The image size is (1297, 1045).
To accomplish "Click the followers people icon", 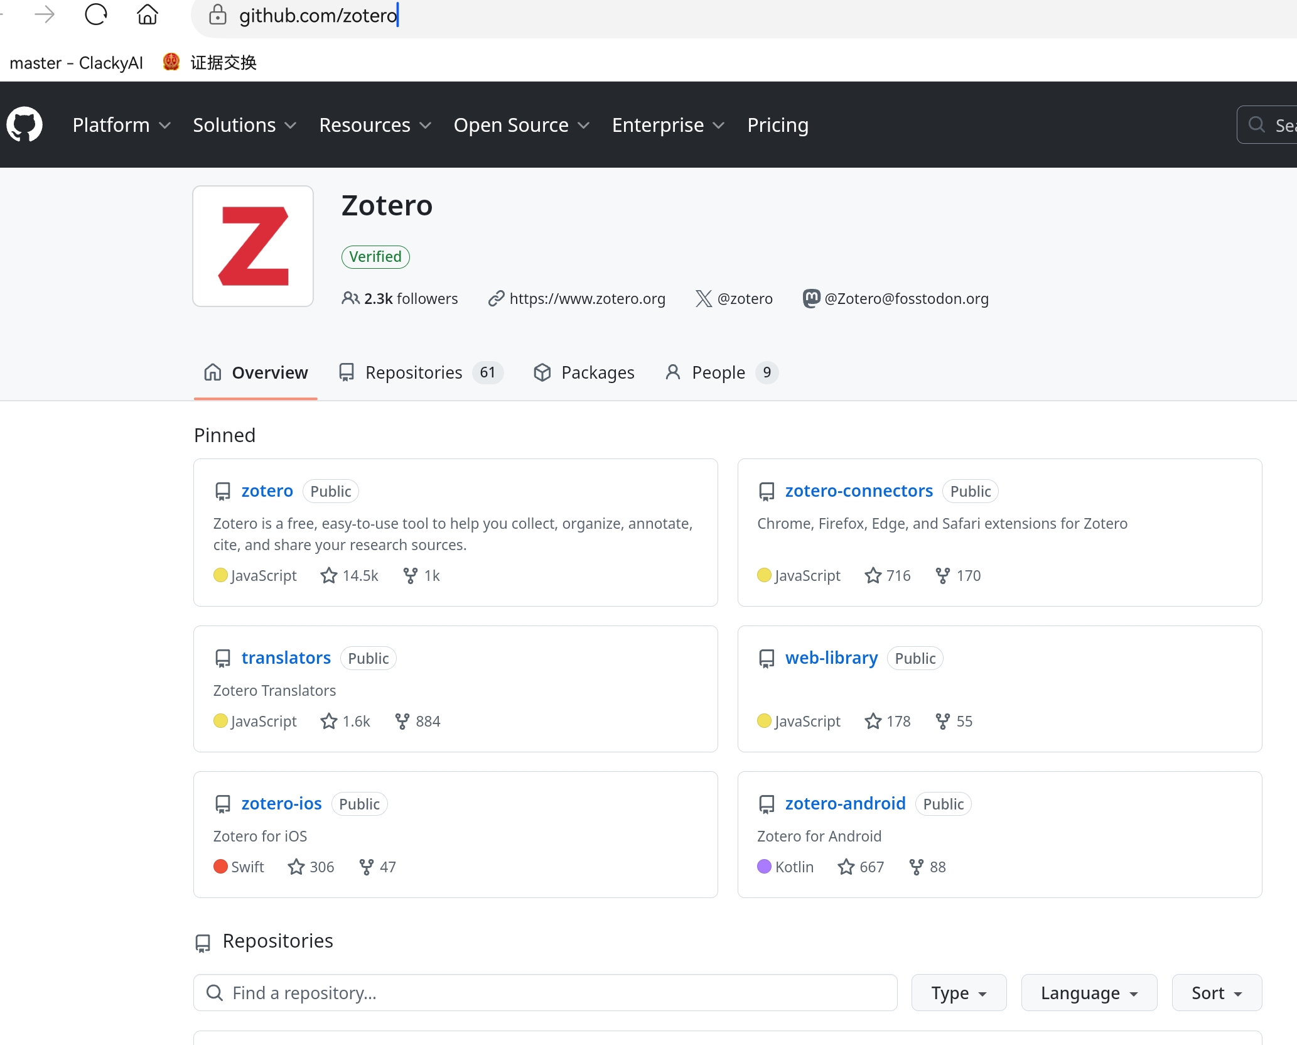I will [350, 298].
